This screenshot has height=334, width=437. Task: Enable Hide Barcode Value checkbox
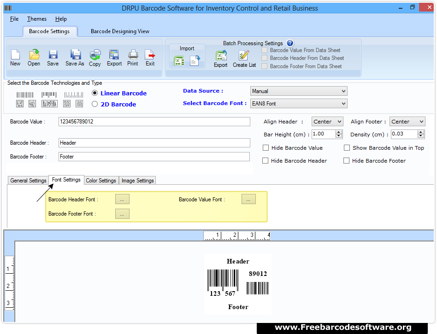tap(266, 147)
